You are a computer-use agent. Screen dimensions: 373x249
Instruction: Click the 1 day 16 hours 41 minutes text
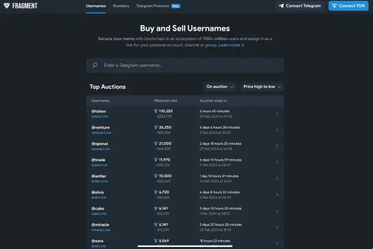point(219,176)
